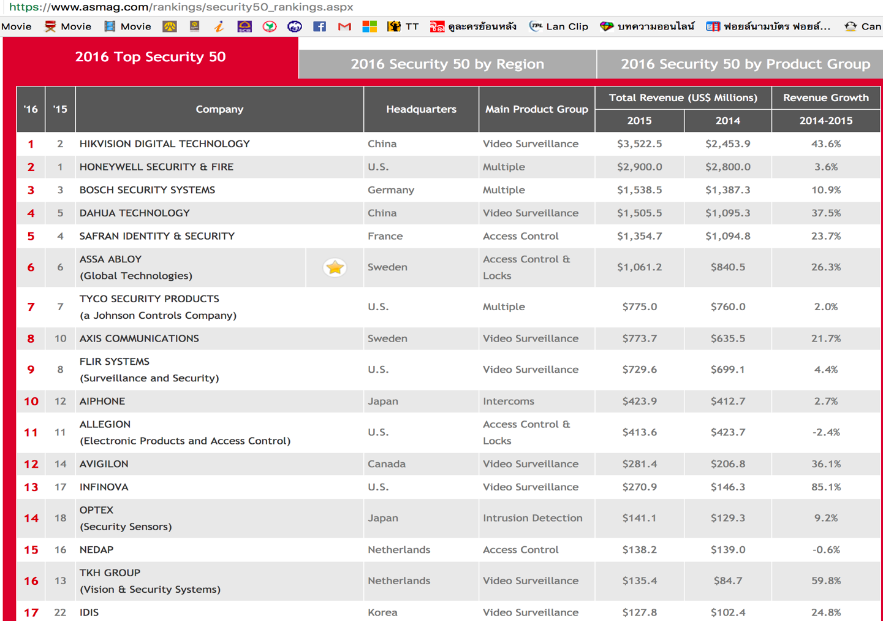The image size is (883, 621).
Task: Click the 2014 revenue sub-header
Action: pos(727,121)
